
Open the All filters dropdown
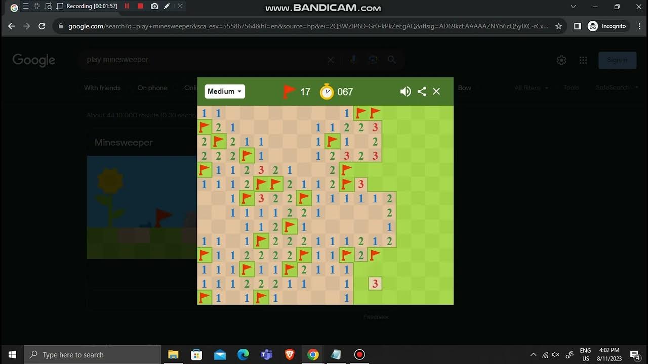(x=532, y=87)
